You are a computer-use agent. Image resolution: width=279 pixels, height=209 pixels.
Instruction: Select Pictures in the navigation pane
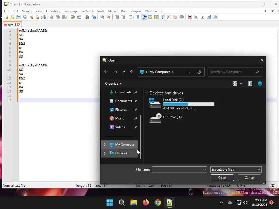[x=121, y=110]
